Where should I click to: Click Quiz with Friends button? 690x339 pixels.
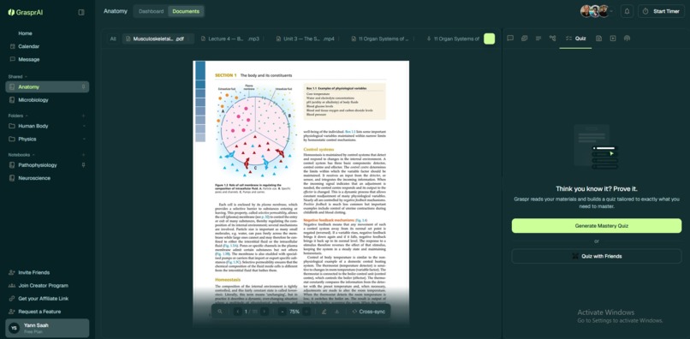click(597, 256)
